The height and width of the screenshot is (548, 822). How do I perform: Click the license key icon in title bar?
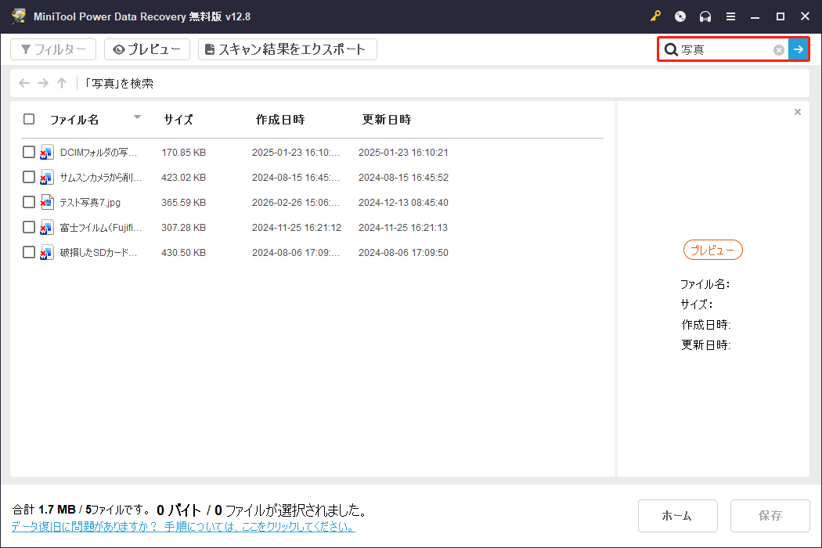click(656, 16)
